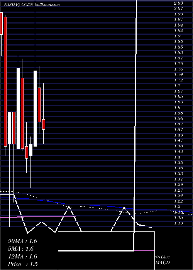Click the 1.85 price axis label
This screenshot has height=270, width=193.
coord(178,47)
